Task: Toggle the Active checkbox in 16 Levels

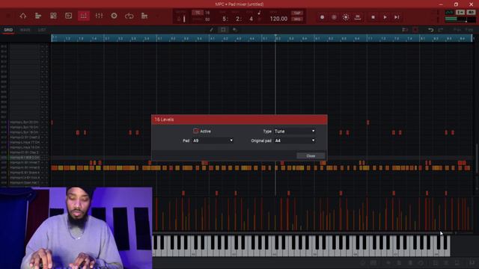Action: (x=196, y=131)
